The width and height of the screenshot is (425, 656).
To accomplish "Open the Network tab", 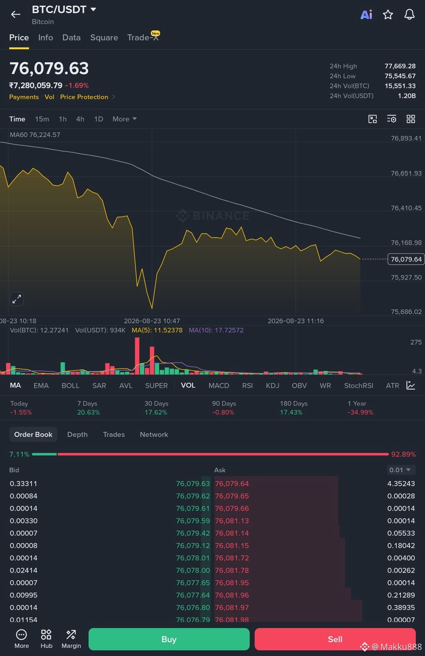I will 154,434.
